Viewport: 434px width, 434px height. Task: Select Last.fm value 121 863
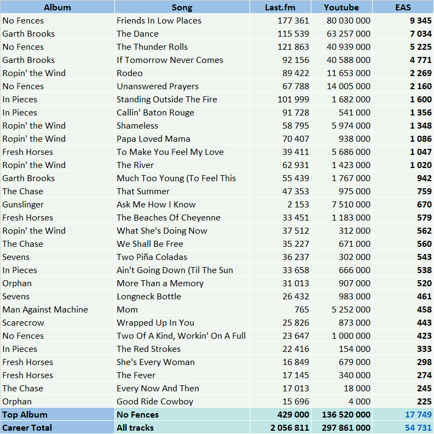pyautogui.click(x=280, y=47)
